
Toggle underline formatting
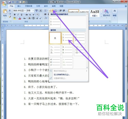[22, 15]
